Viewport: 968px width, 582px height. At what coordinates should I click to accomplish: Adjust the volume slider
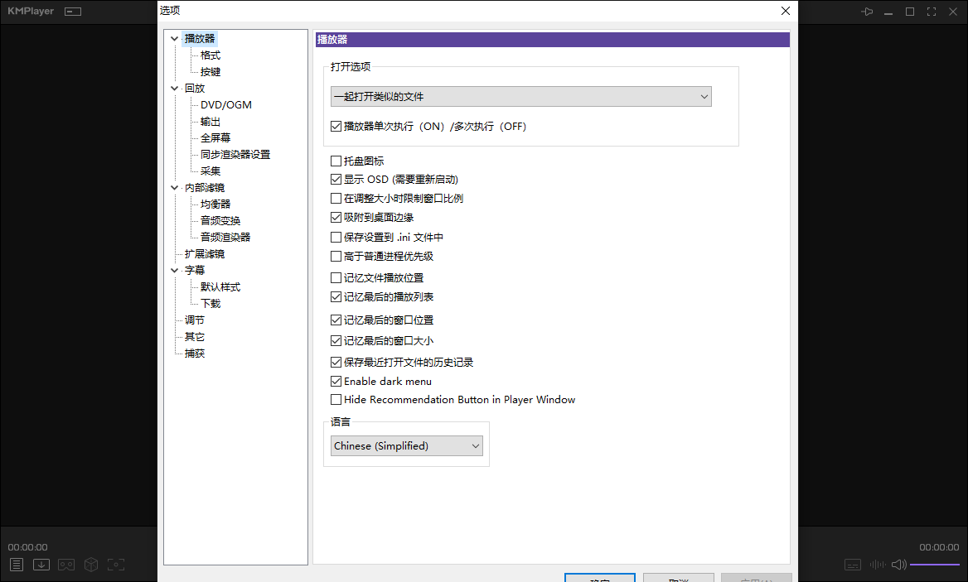pos(935,564)
